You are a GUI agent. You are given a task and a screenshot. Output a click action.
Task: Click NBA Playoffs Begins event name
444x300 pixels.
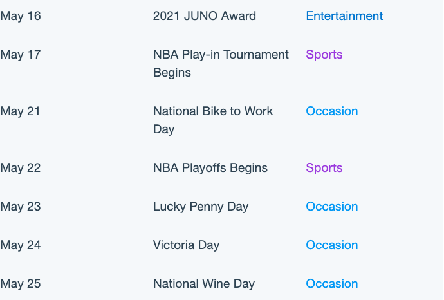pyautogui.click(x=210, y=168)
